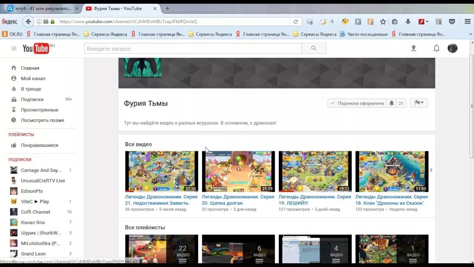Open the playlist thumbnail with 22 videos

(161, 249)
